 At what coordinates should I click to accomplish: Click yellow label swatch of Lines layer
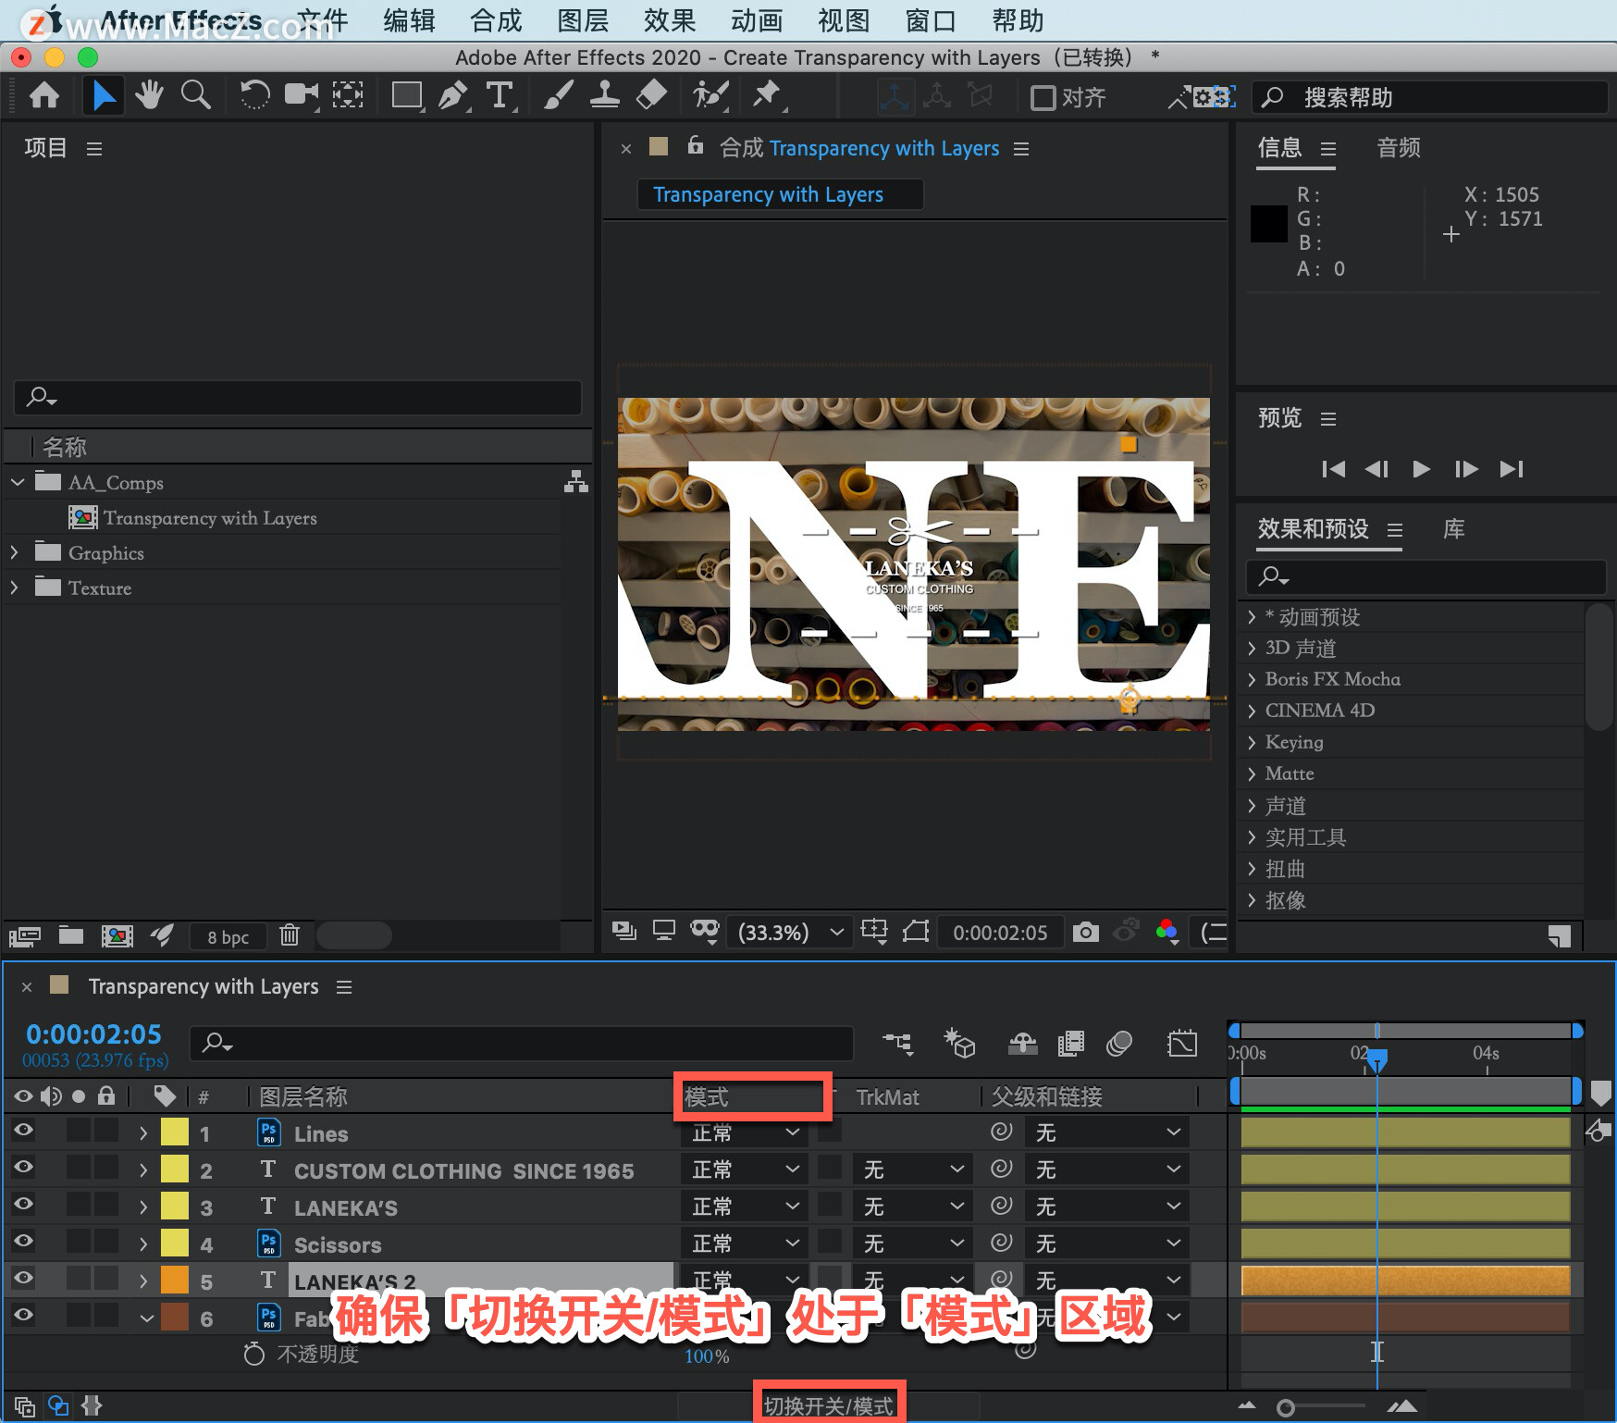175,1132
